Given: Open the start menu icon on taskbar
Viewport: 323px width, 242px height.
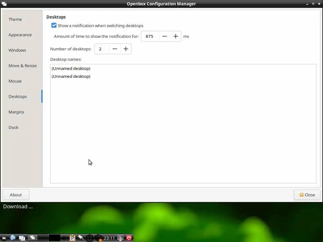Looking at the screenshot, I should pyautogui.click(x=4, y=238).
